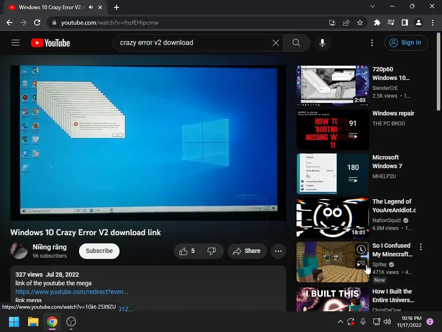
Task: Dislike the video with the thumbs down
Action: tap(212, 251)
